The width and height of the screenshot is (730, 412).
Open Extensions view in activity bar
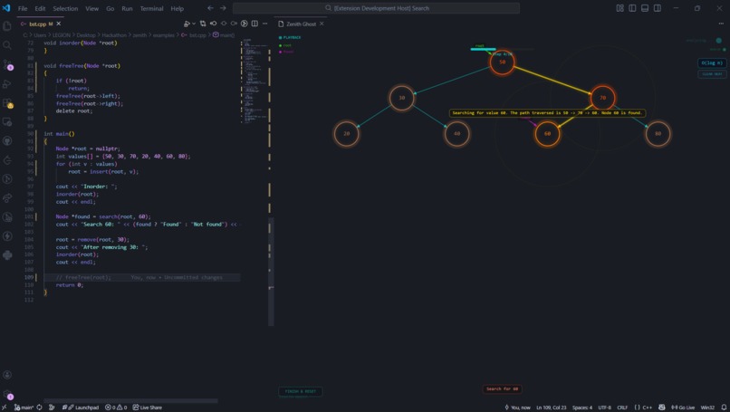coord(7,103)
